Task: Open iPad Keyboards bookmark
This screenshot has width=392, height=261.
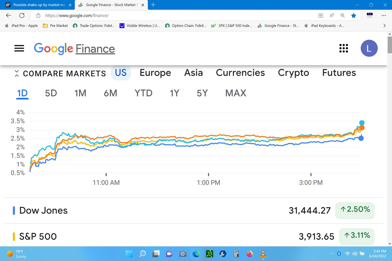Action: coord(324,25)
